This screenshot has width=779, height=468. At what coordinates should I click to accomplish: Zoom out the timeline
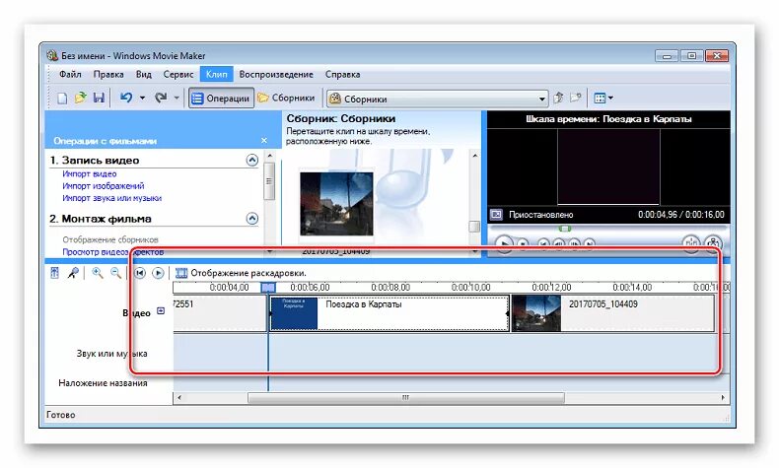115,273
